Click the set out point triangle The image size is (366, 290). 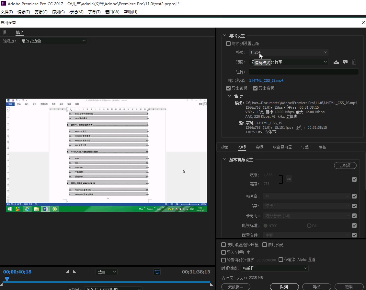[x=75, y=272]
